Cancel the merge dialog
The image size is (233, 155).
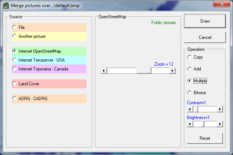coord(205,37)
